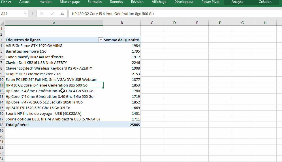Select the quantity value 1780
The width and height of the screenshot is (282, 162).
click(x=122, y=91)
